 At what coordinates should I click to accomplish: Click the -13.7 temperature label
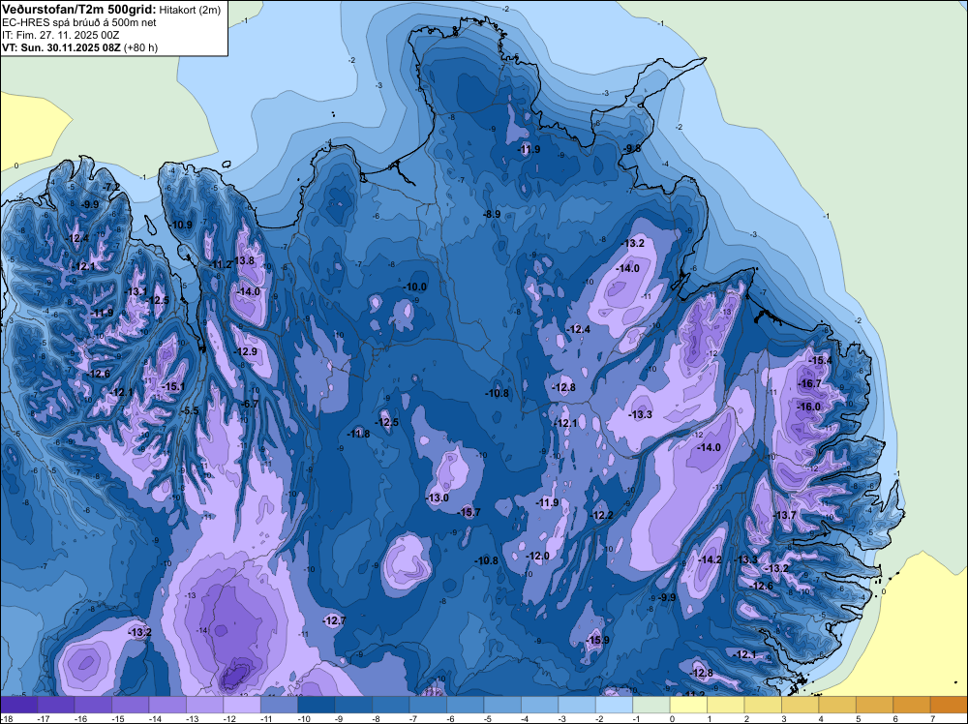[x=784, y=515]
